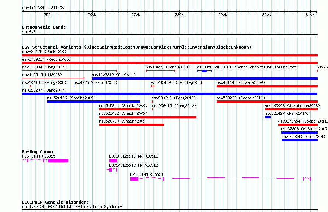The image size is (328, 212).
Task: Click the DECIPHER Genomic Disorders track title
Action: [x=55, y=202]
